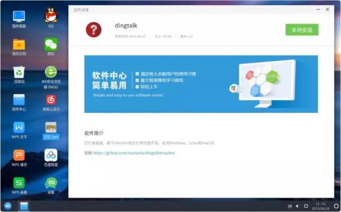Open the dingtalk GitHub readme link

click(134, 153)
